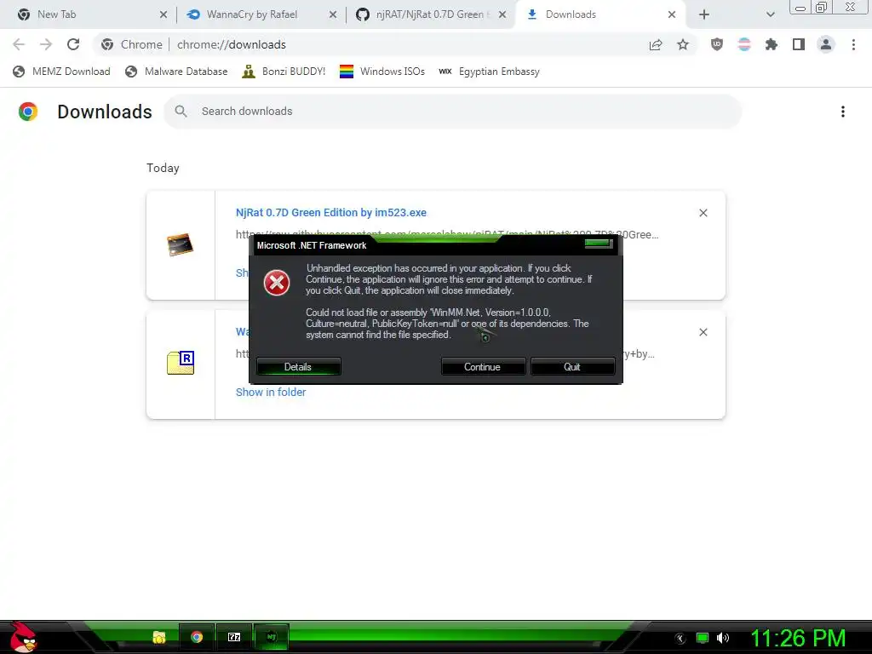This screenshot has height=654, width=872.
Task: Share this page icon
Action: [x=656, y=45]
